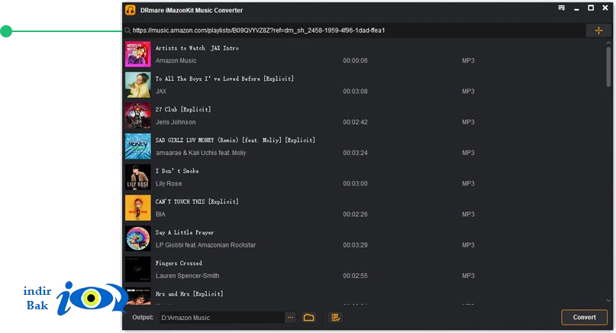Click artist LP Giobbi feat. Amazonian Rockstar
Screen dimensions: 616x333
(205, 245)
